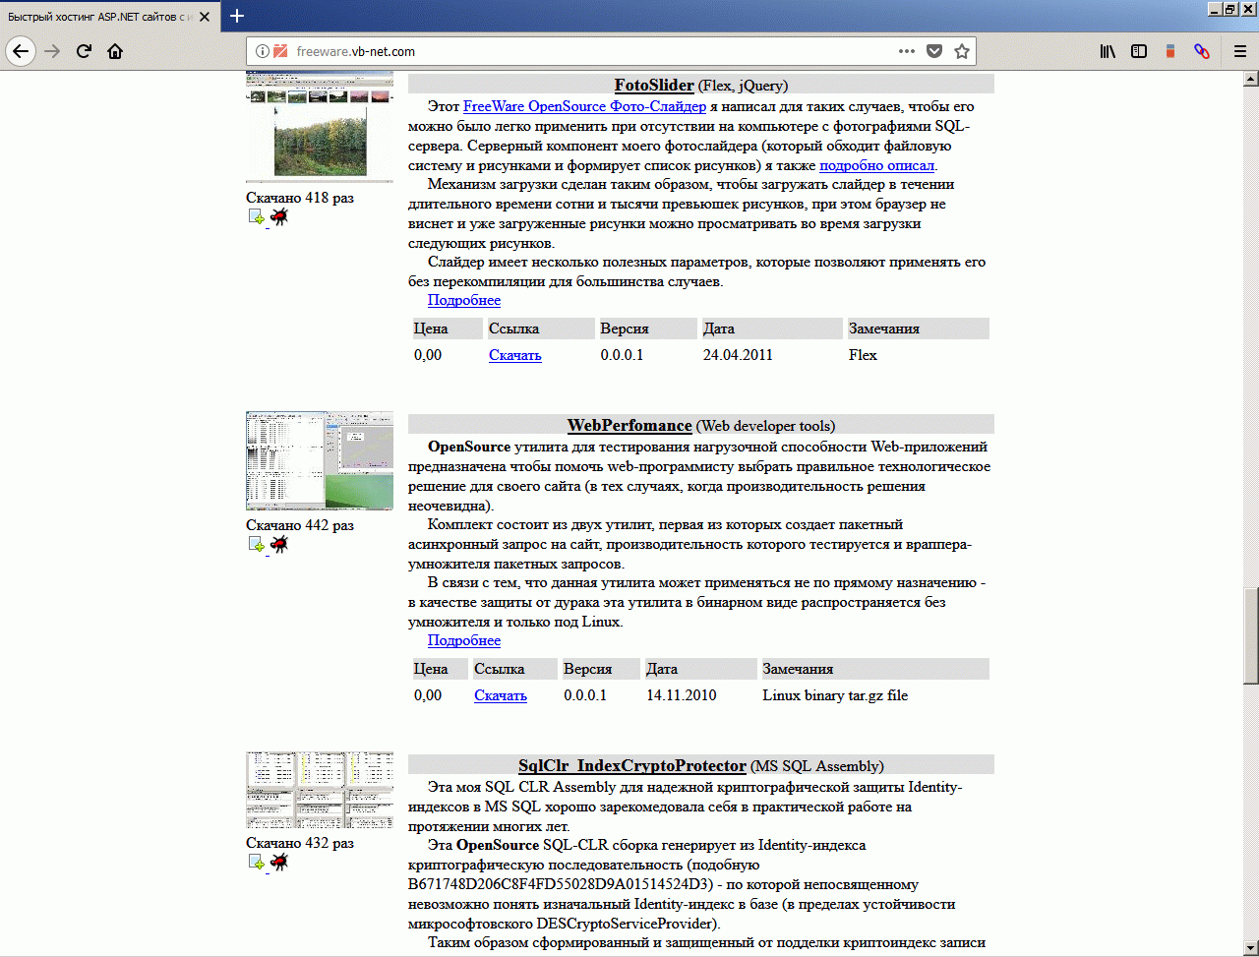Click the orange-blue container extension icon
1259x957 pixels.
(x=1170, y=51)
